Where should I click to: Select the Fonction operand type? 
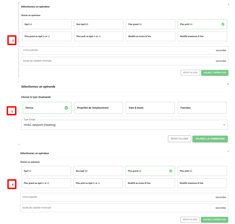pos(202,108)
